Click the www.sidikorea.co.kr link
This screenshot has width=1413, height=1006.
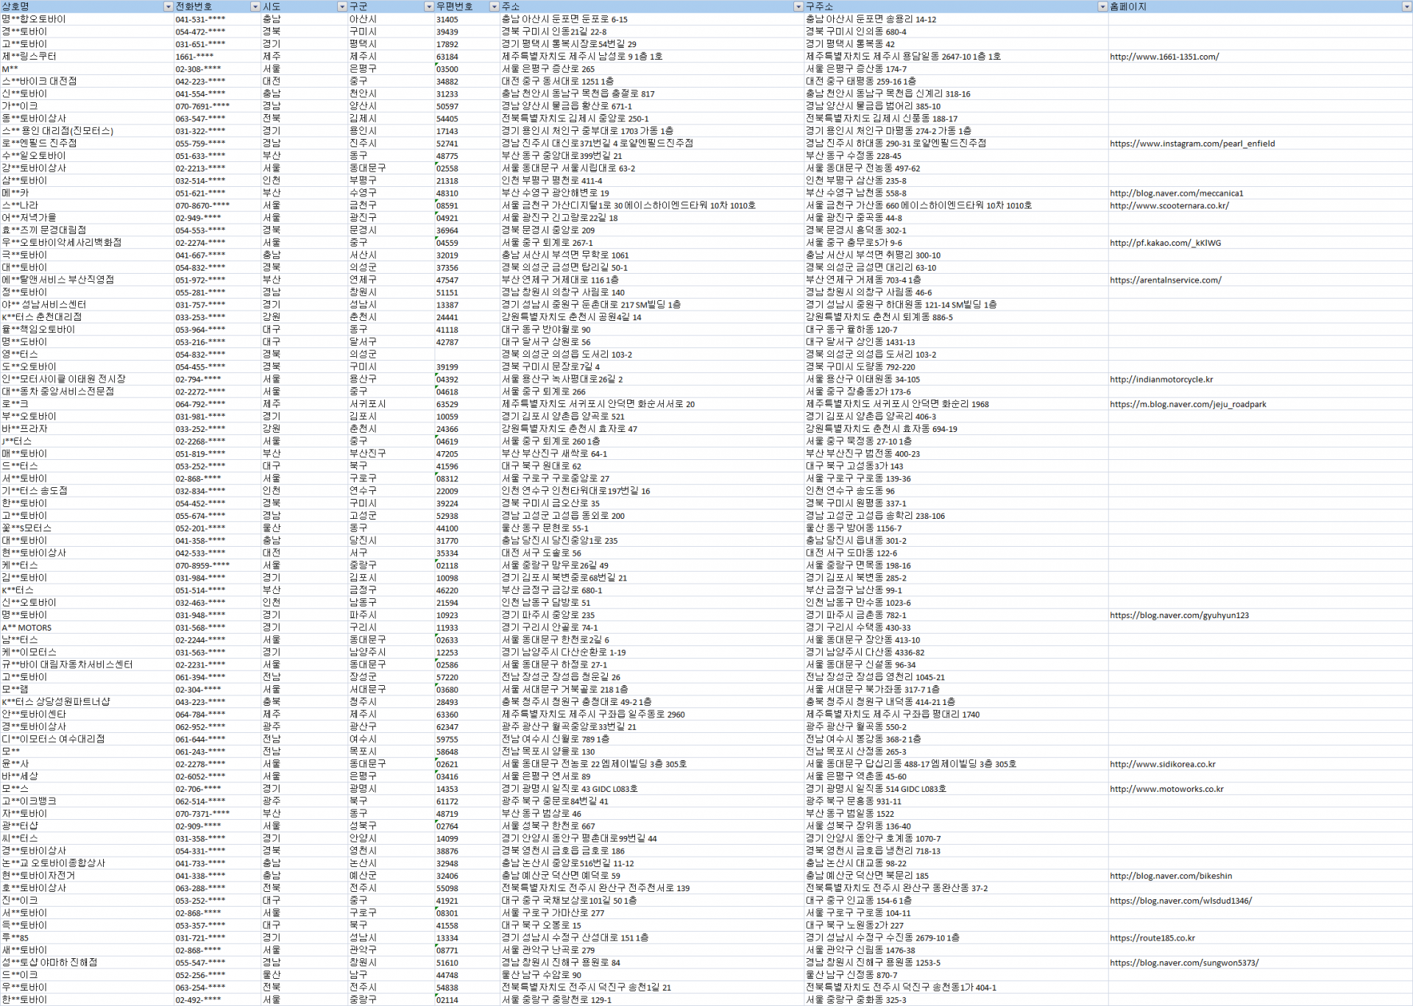pos(1163,765)
